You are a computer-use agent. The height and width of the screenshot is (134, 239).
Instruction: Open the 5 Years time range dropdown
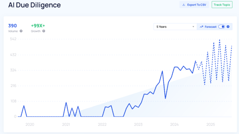coord(176,27)
